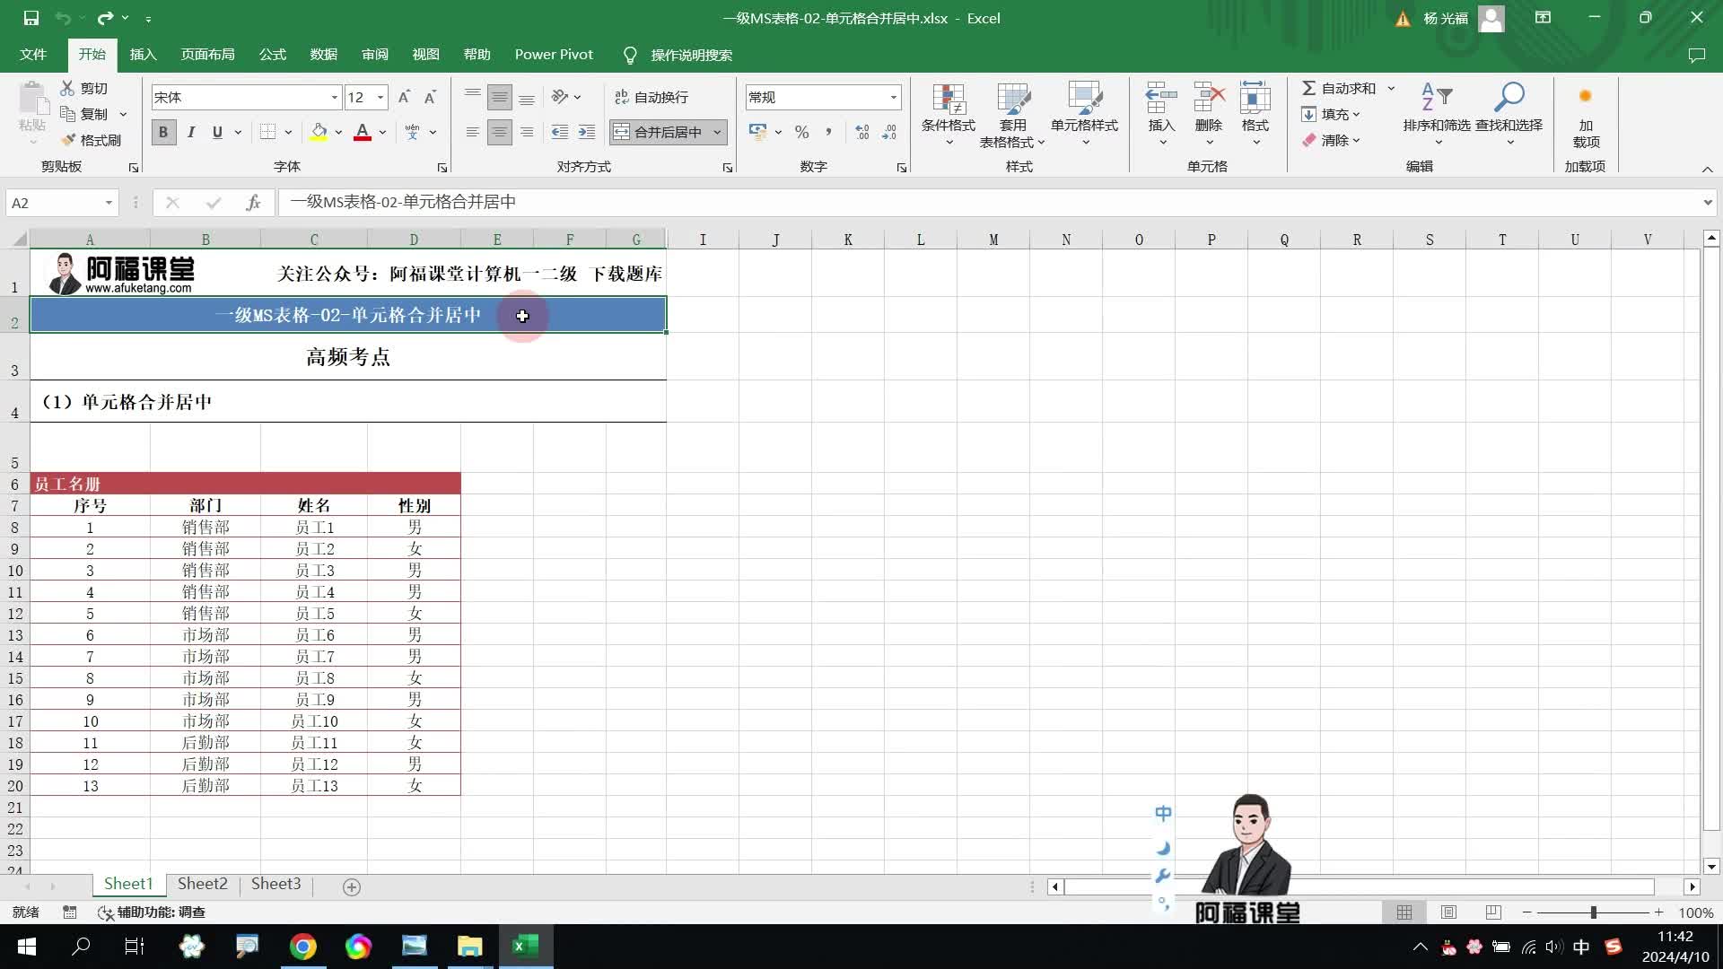1723x969 pixels.
Task: Click the Clear (清除) button
Action: [x=1332, y=140]
